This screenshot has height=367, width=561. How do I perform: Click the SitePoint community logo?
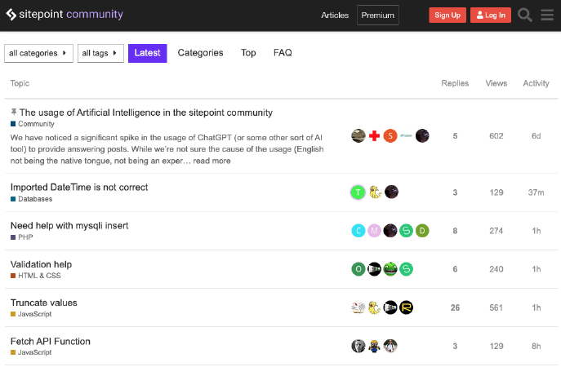65,15
